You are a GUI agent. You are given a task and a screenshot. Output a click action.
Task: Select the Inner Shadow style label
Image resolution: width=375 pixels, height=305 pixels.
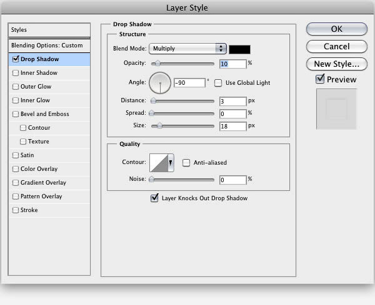39,73
